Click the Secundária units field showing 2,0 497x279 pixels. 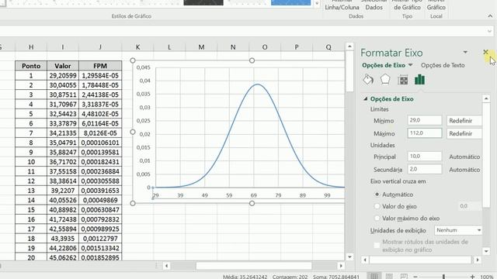[x=425, y=169]
